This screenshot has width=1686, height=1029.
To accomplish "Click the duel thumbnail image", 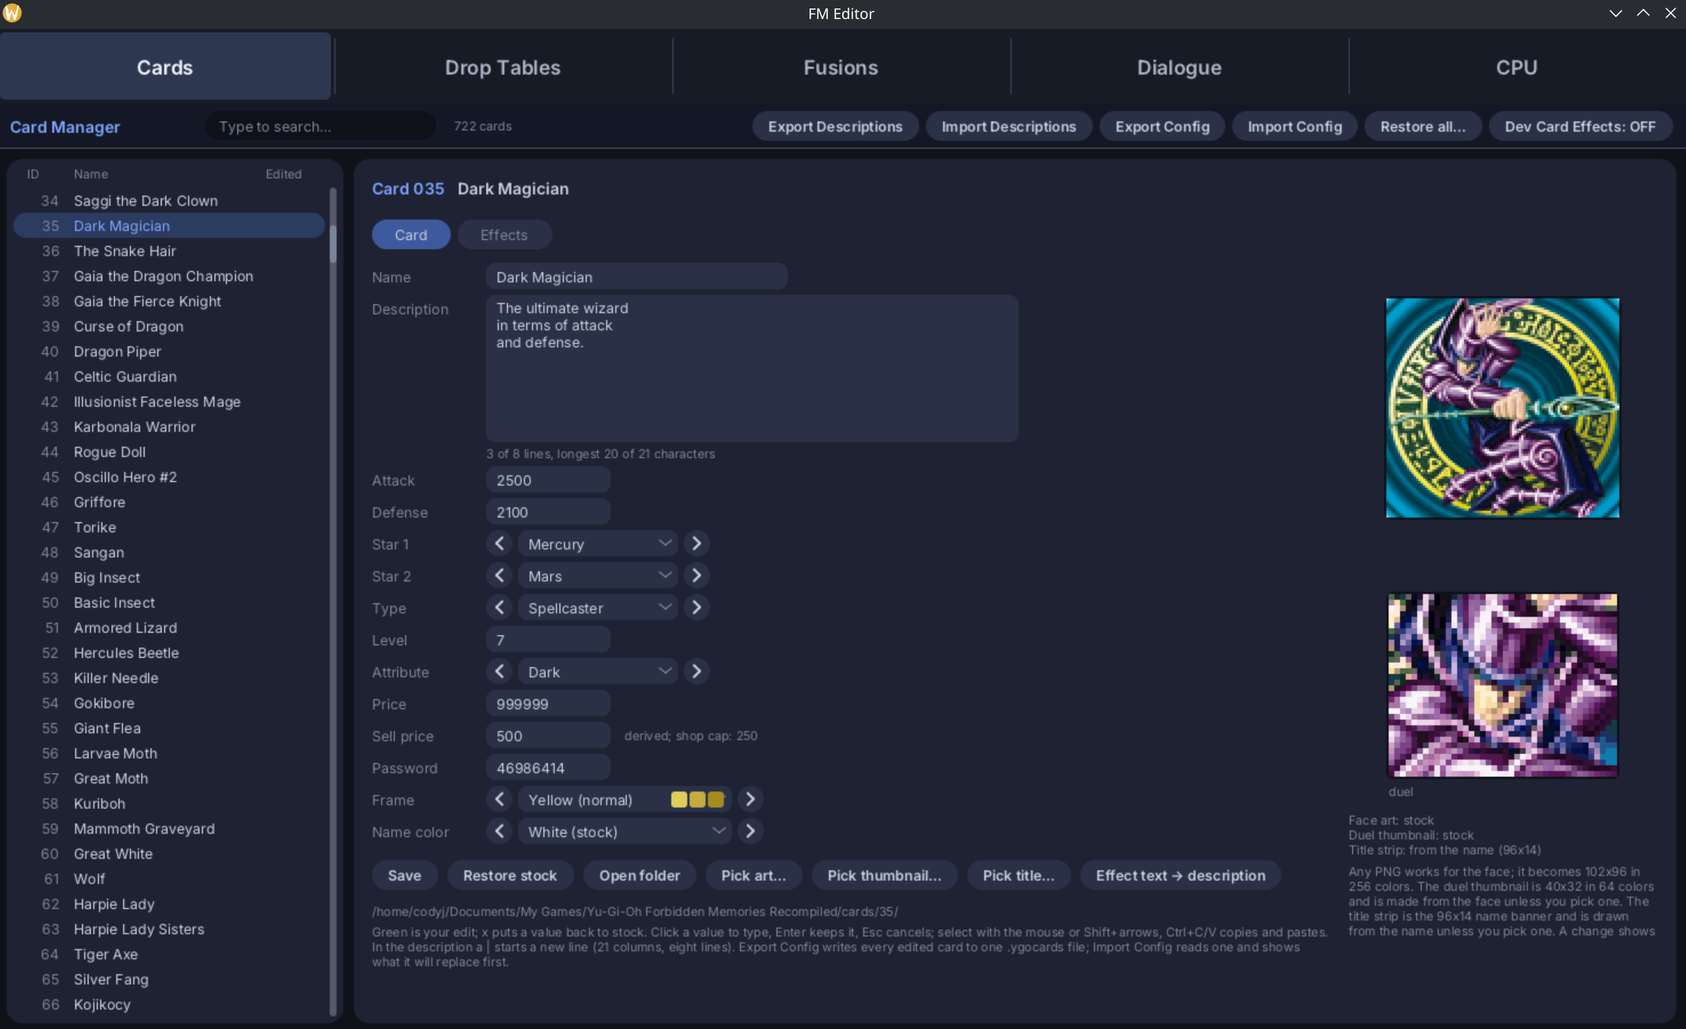I will (x=1502, y=685).
